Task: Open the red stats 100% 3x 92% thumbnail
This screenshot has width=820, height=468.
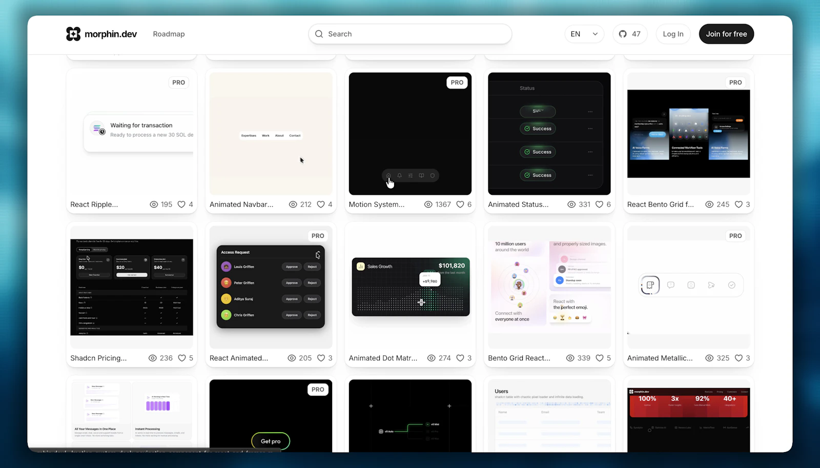Action: 689,416
